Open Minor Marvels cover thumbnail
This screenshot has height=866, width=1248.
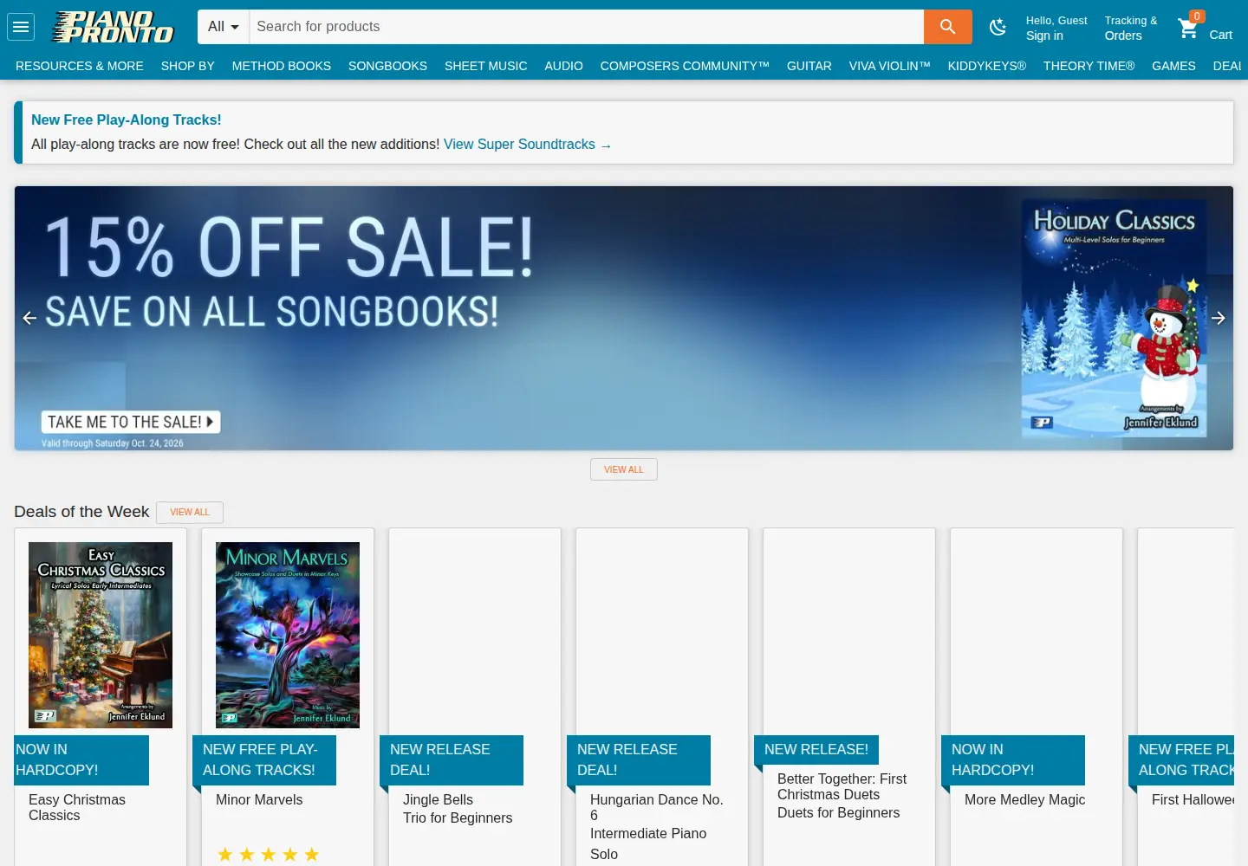288,635
